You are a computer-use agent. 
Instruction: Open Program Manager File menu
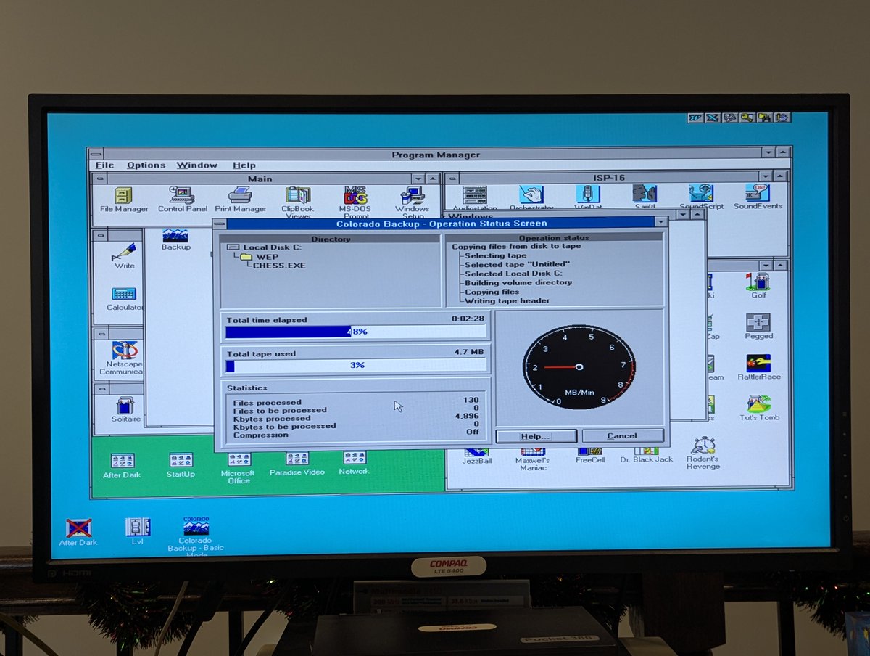(105, 165)
